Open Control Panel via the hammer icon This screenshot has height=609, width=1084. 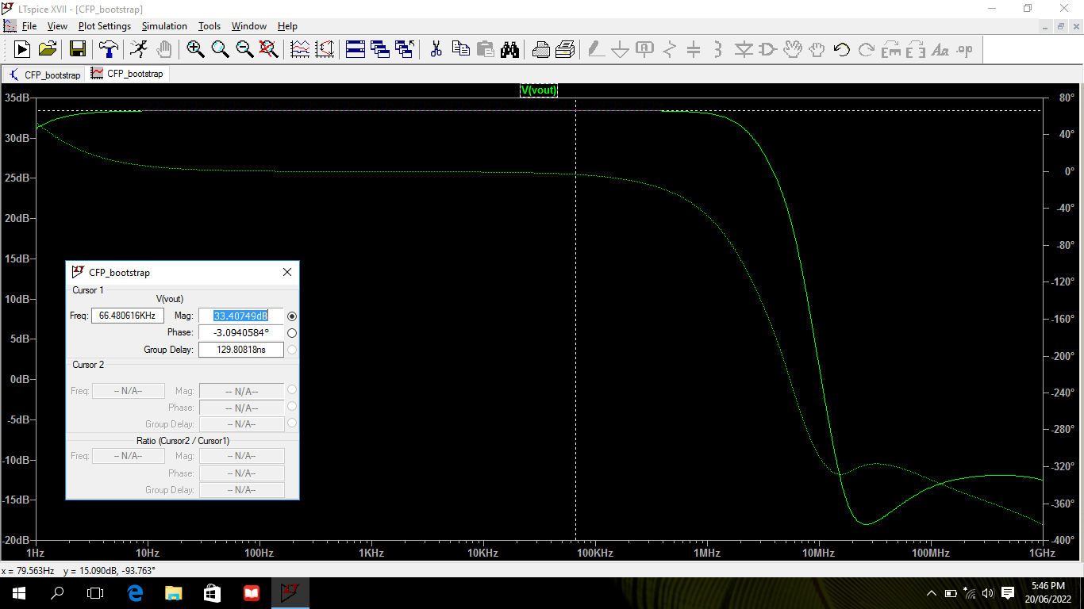[108, 49]
